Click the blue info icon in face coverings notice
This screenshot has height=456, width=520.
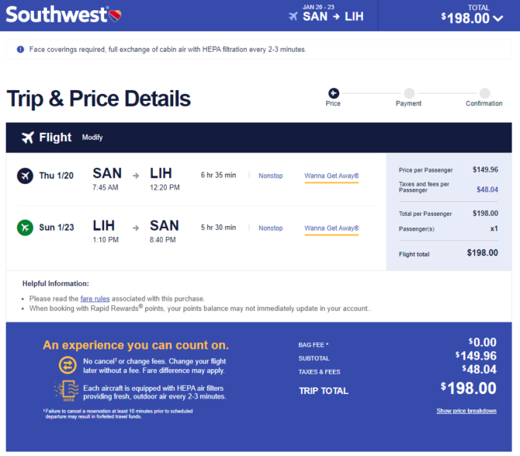pos(20,50)
